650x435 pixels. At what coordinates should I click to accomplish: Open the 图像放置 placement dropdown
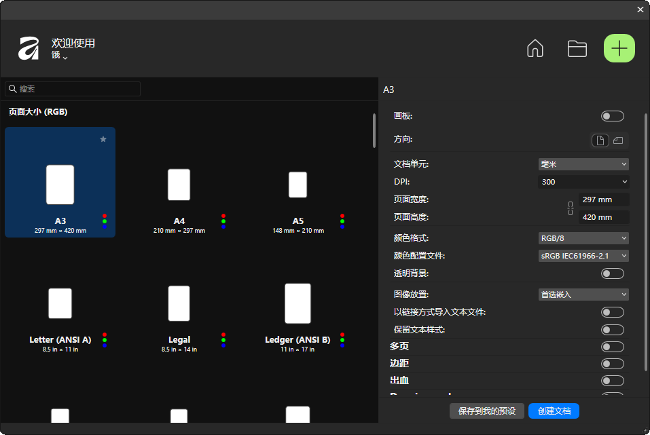(583, 295)
